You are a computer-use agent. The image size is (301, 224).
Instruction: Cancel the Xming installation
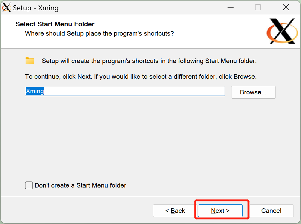tap(271, 211)
